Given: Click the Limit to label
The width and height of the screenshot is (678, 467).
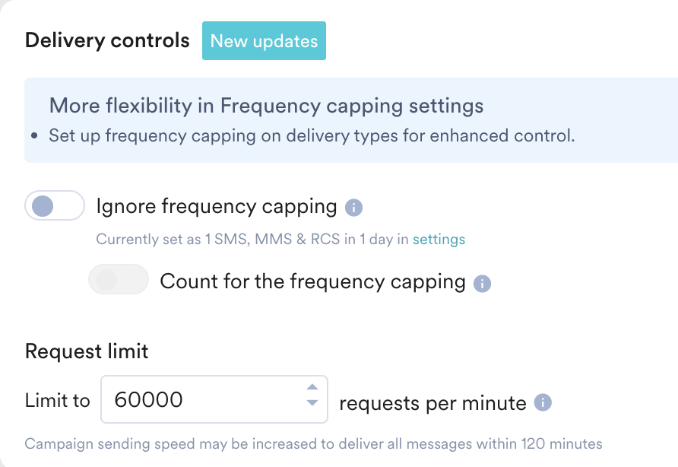Looking at the screenshot, I should (x=58, y=401).
